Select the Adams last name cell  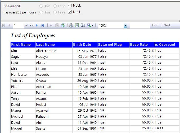click(x=54, y=98)
